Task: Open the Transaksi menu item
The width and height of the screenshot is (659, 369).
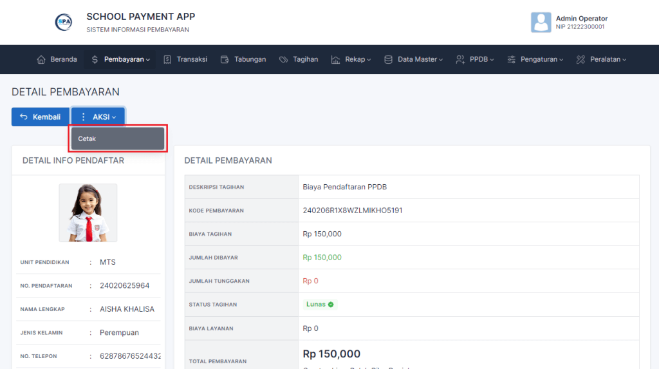Action: tap(192, 59)
